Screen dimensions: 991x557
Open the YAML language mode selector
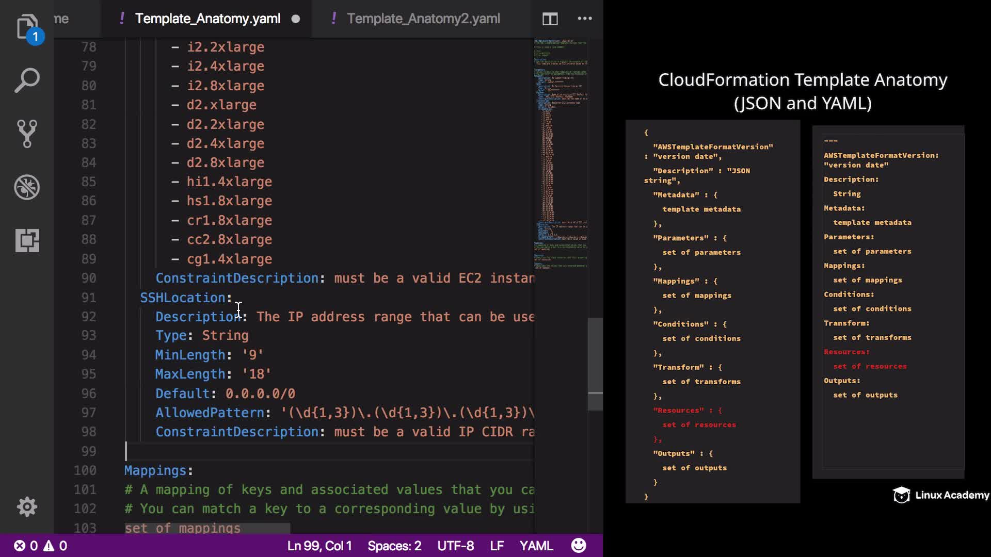(x=536, y=546)
